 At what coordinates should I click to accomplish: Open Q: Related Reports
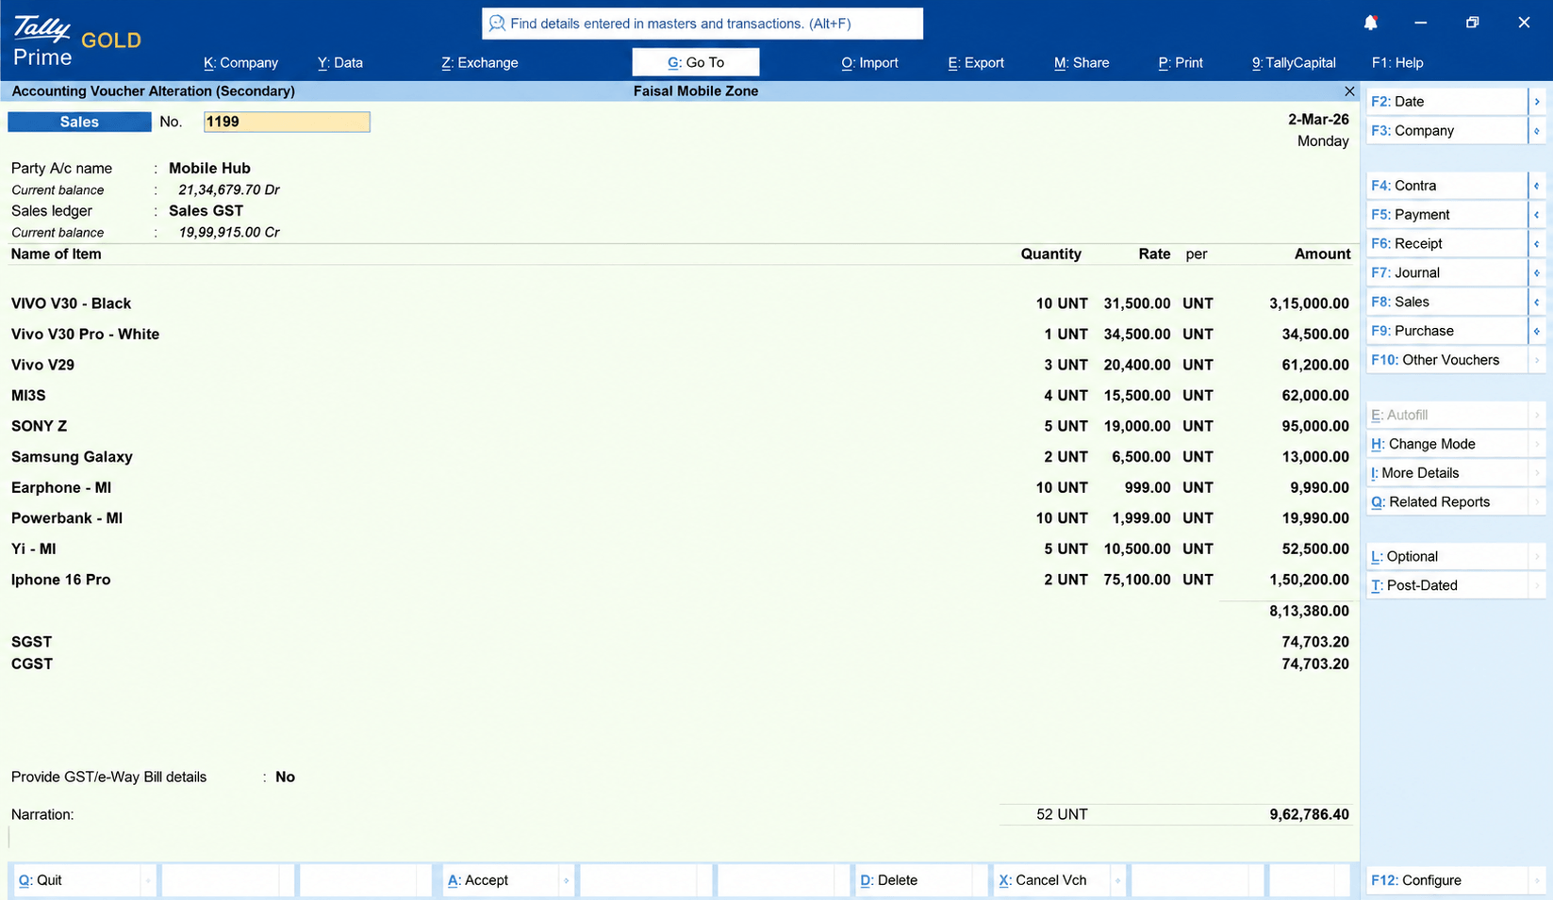(1446, 502)
